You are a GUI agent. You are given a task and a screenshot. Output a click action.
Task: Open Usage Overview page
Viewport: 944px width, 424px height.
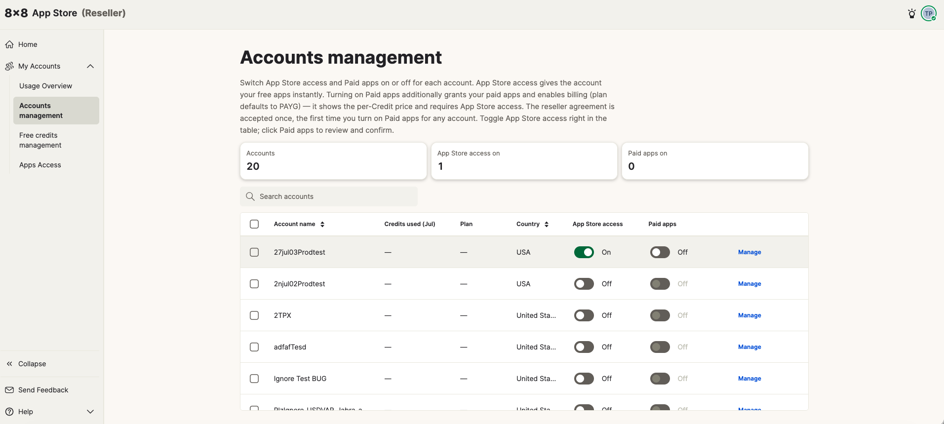point(45,86)
